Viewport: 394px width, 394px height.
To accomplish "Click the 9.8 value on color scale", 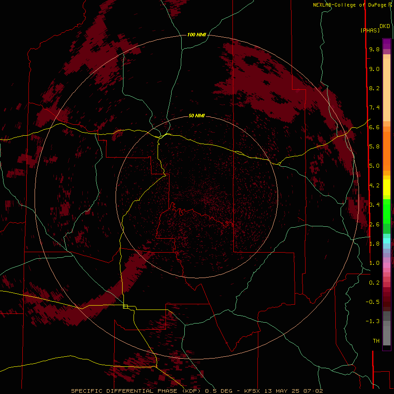I will tap(374, 49).
